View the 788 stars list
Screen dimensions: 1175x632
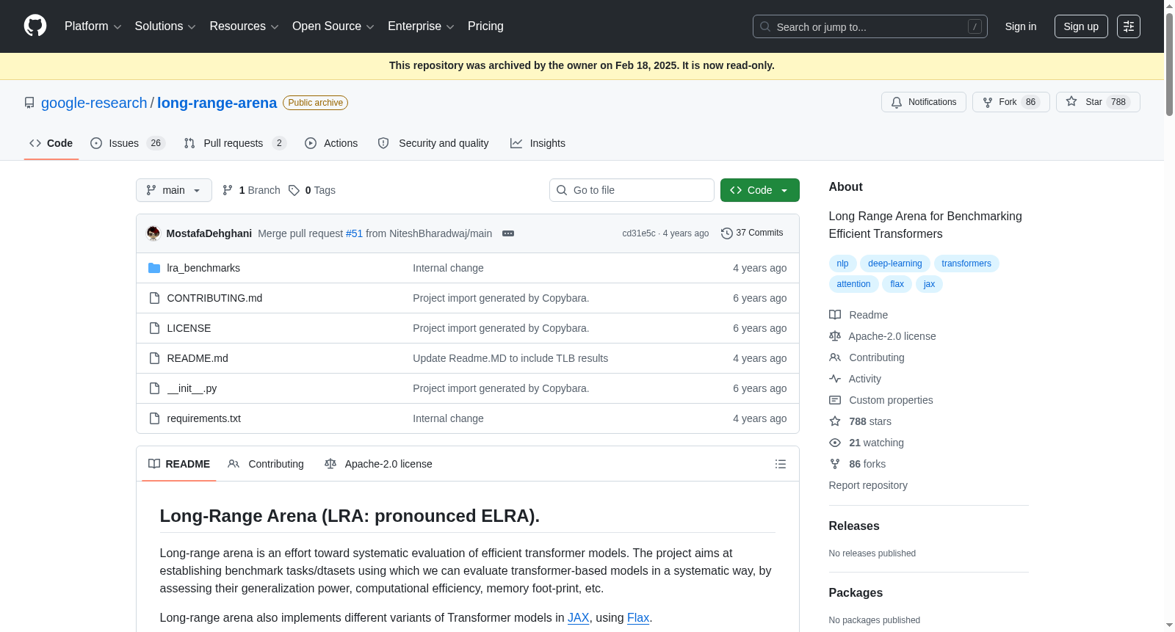(x=860, y=421)
